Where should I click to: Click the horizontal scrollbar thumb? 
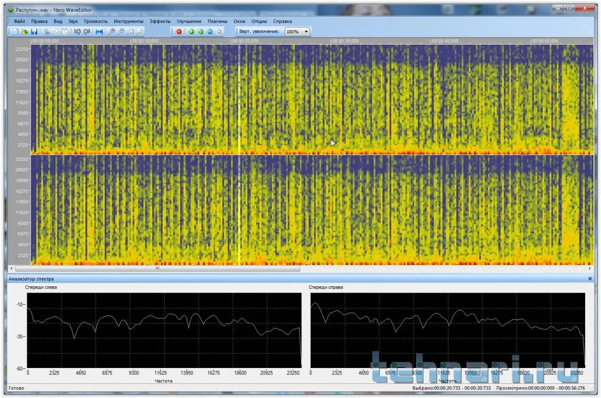[x=158, y=269]
